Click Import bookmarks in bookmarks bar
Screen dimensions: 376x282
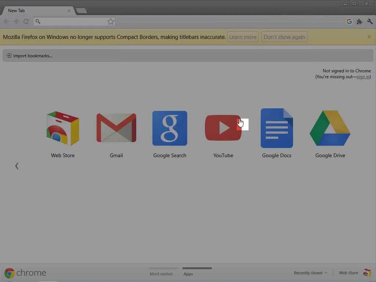[x=29, y=56]
